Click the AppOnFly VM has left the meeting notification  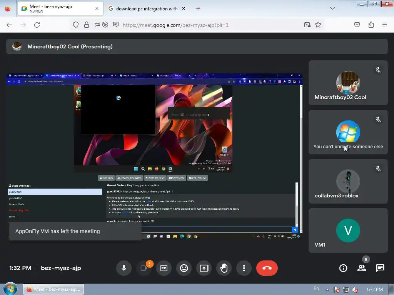coord(75,231)
